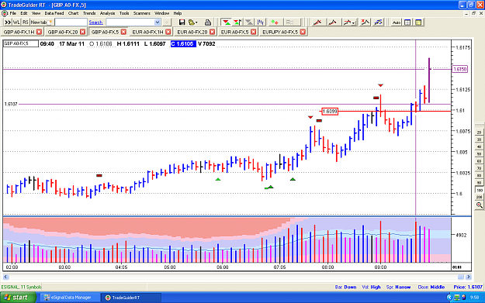Open the Scanners menu
485x303 pixels.
pos(142,13)
